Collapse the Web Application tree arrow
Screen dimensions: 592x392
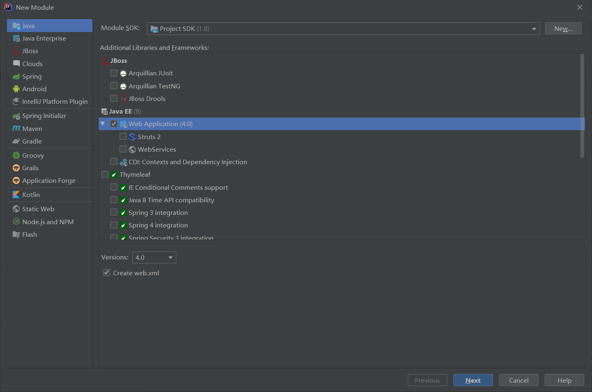pos(103,124)
